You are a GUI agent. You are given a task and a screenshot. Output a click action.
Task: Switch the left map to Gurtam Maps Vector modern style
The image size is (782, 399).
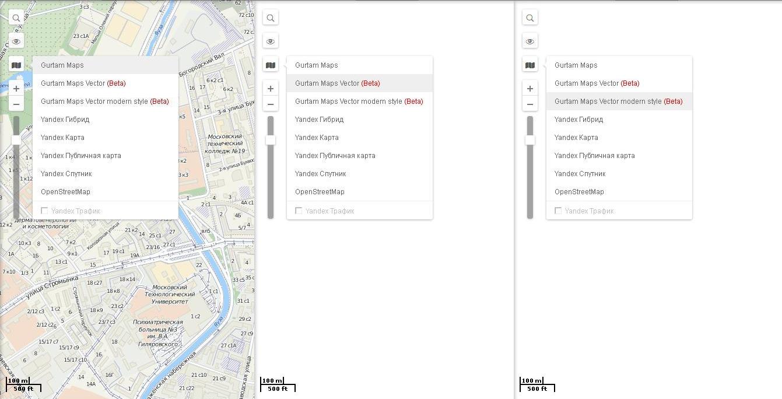(104, 101)
